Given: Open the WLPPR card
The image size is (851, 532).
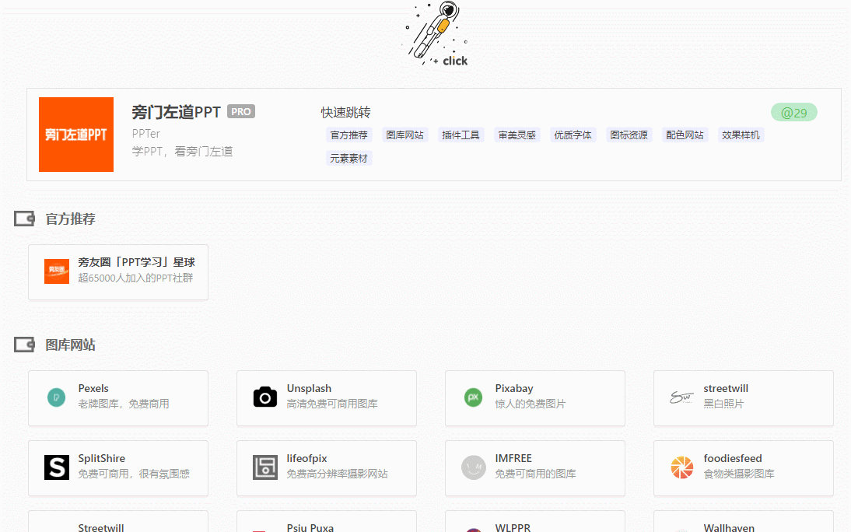Looking at the screenshot, I should pyautogui.click(x=535, y=522).
